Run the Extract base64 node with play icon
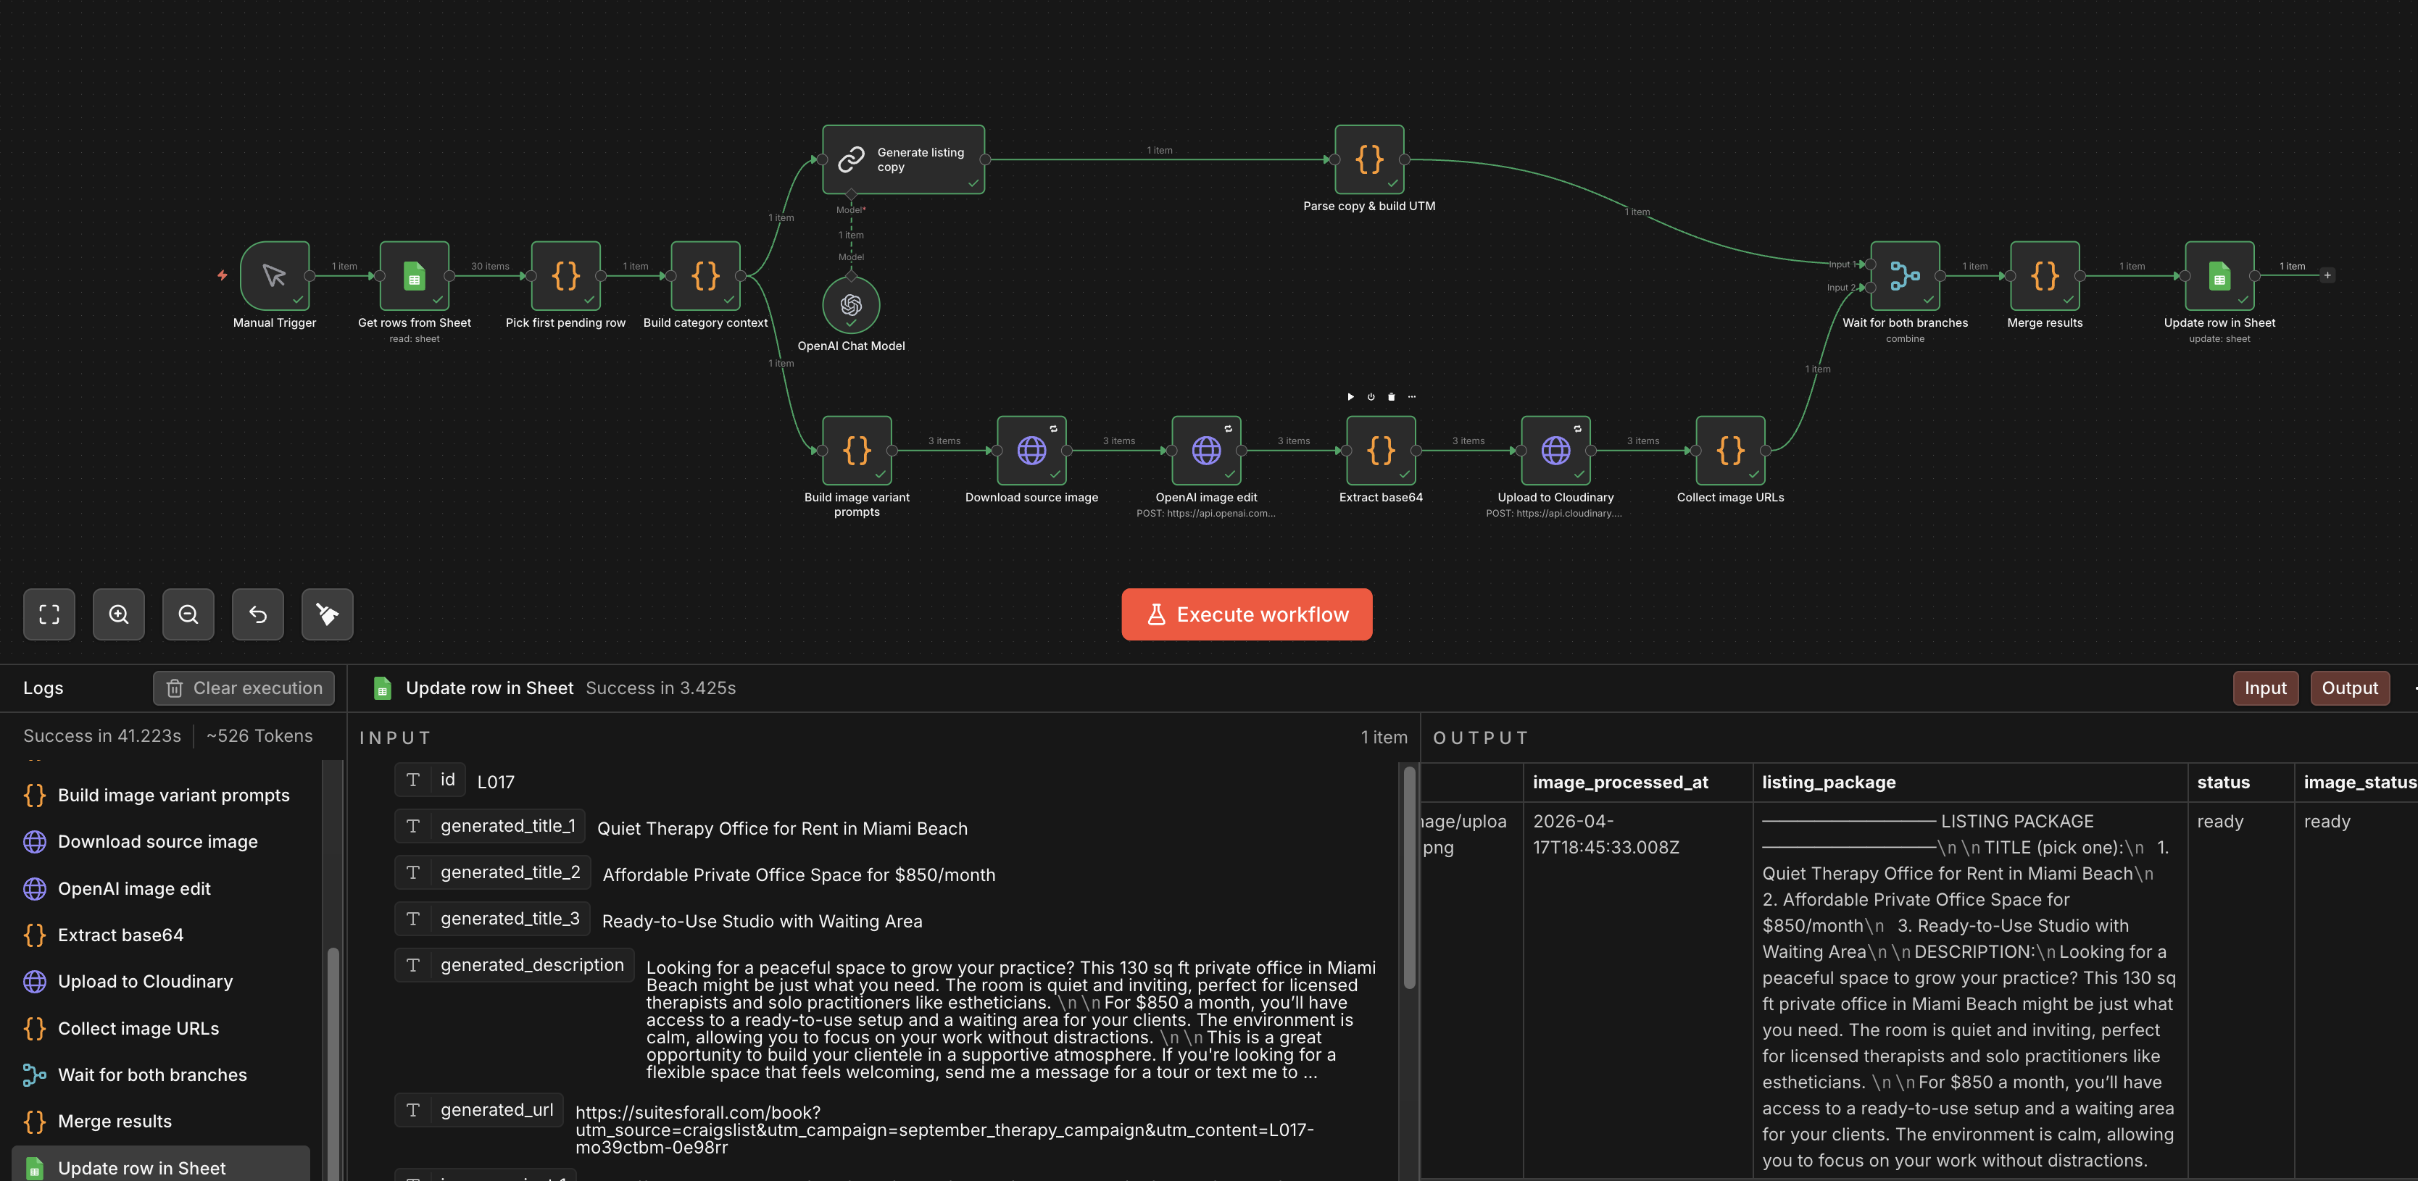This screenshot has width=2418, height=1181. [x=1351, y=397]
